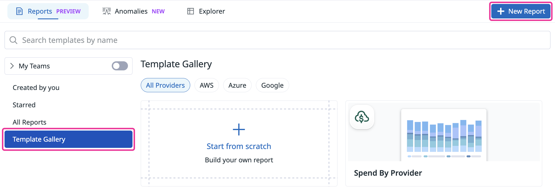Filter templates by Google
This screenshot has width=555, height=193.
[272, 85]
